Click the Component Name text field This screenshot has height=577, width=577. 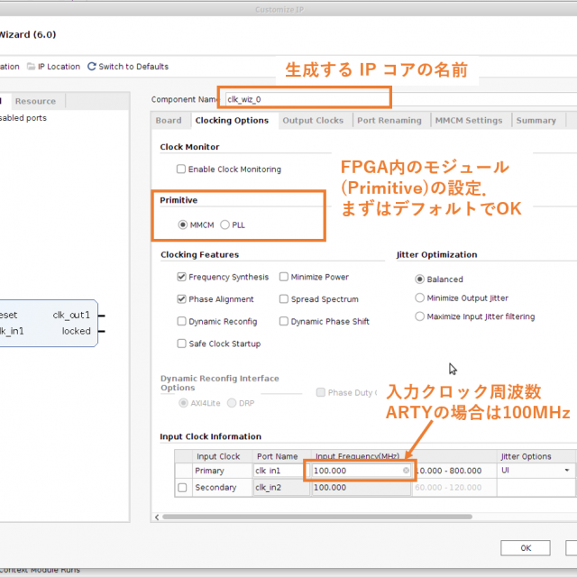307,99
